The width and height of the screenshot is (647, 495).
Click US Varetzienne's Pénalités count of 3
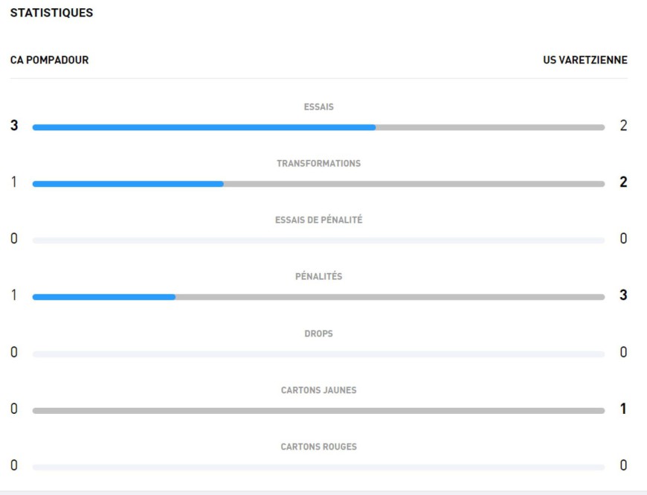click(x=623, y=296)
